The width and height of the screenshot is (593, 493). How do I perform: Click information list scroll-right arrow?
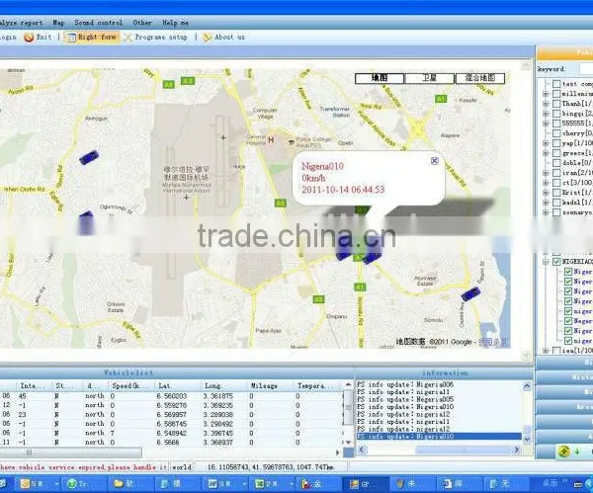(517, 450)
